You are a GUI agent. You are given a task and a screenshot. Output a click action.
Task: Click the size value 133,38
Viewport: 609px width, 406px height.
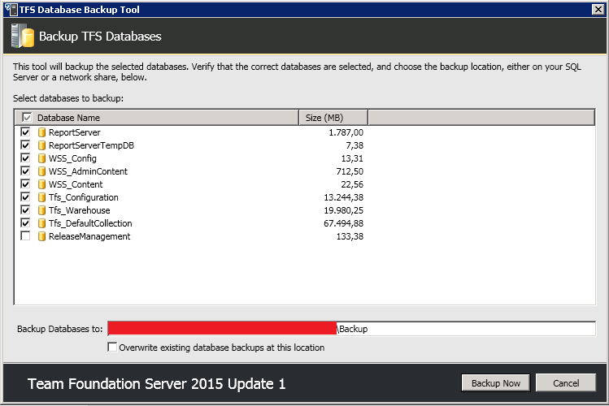tap(350, 236)
